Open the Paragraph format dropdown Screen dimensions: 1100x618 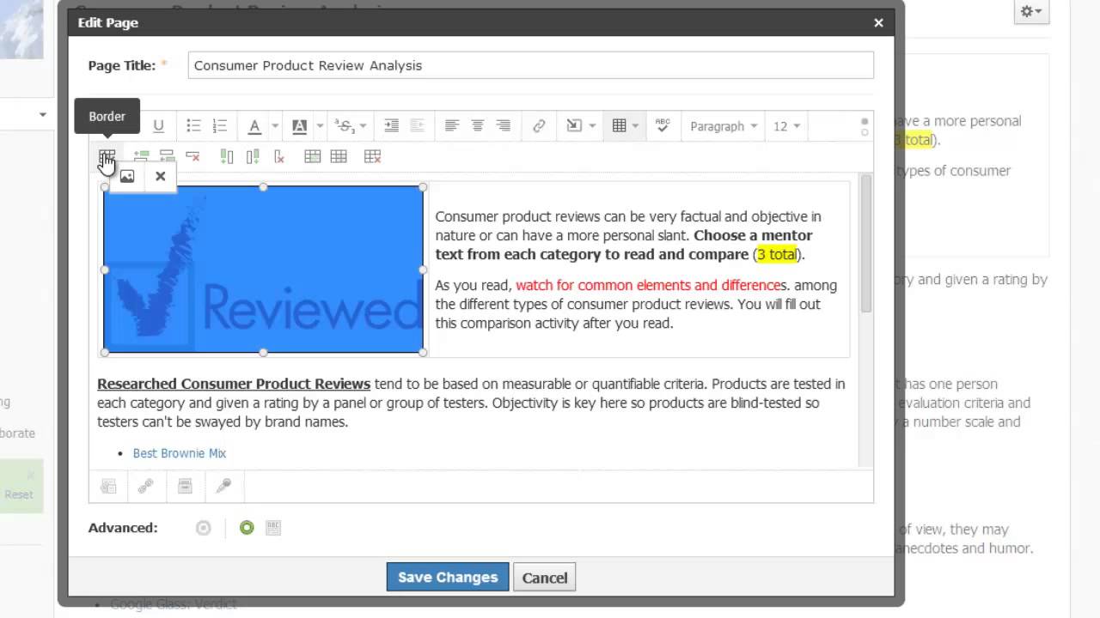tap(724, 126)
